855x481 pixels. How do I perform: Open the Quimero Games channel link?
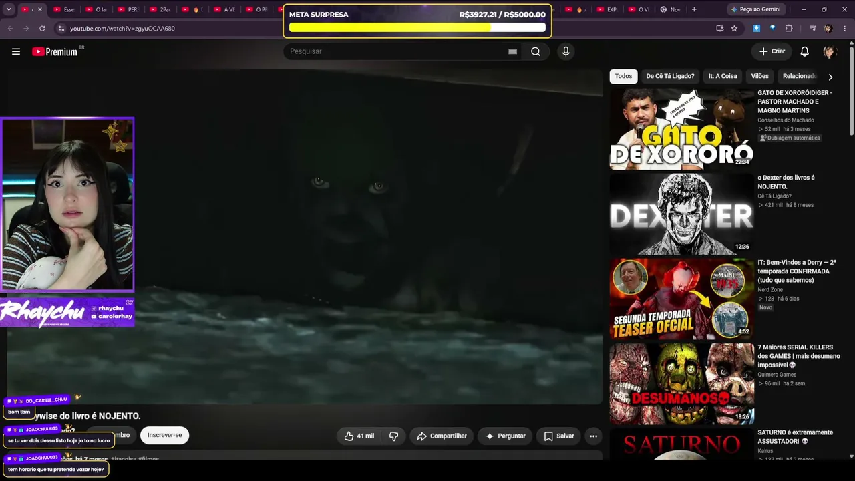[777, 375]
